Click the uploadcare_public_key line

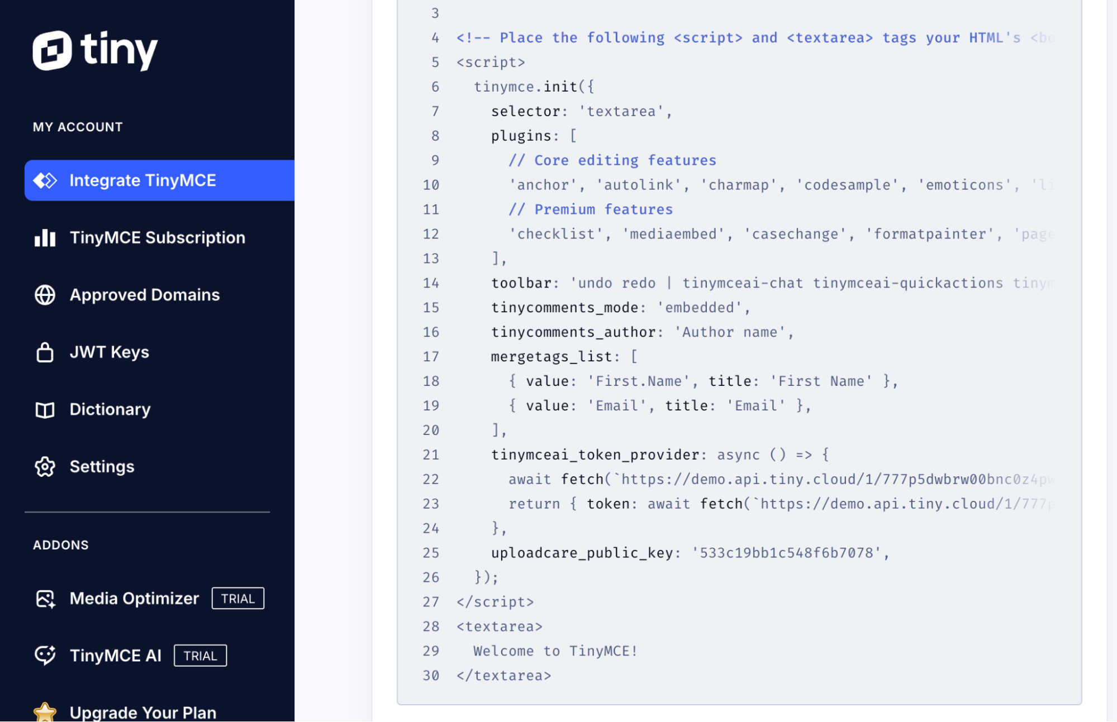tap(690, 554)
